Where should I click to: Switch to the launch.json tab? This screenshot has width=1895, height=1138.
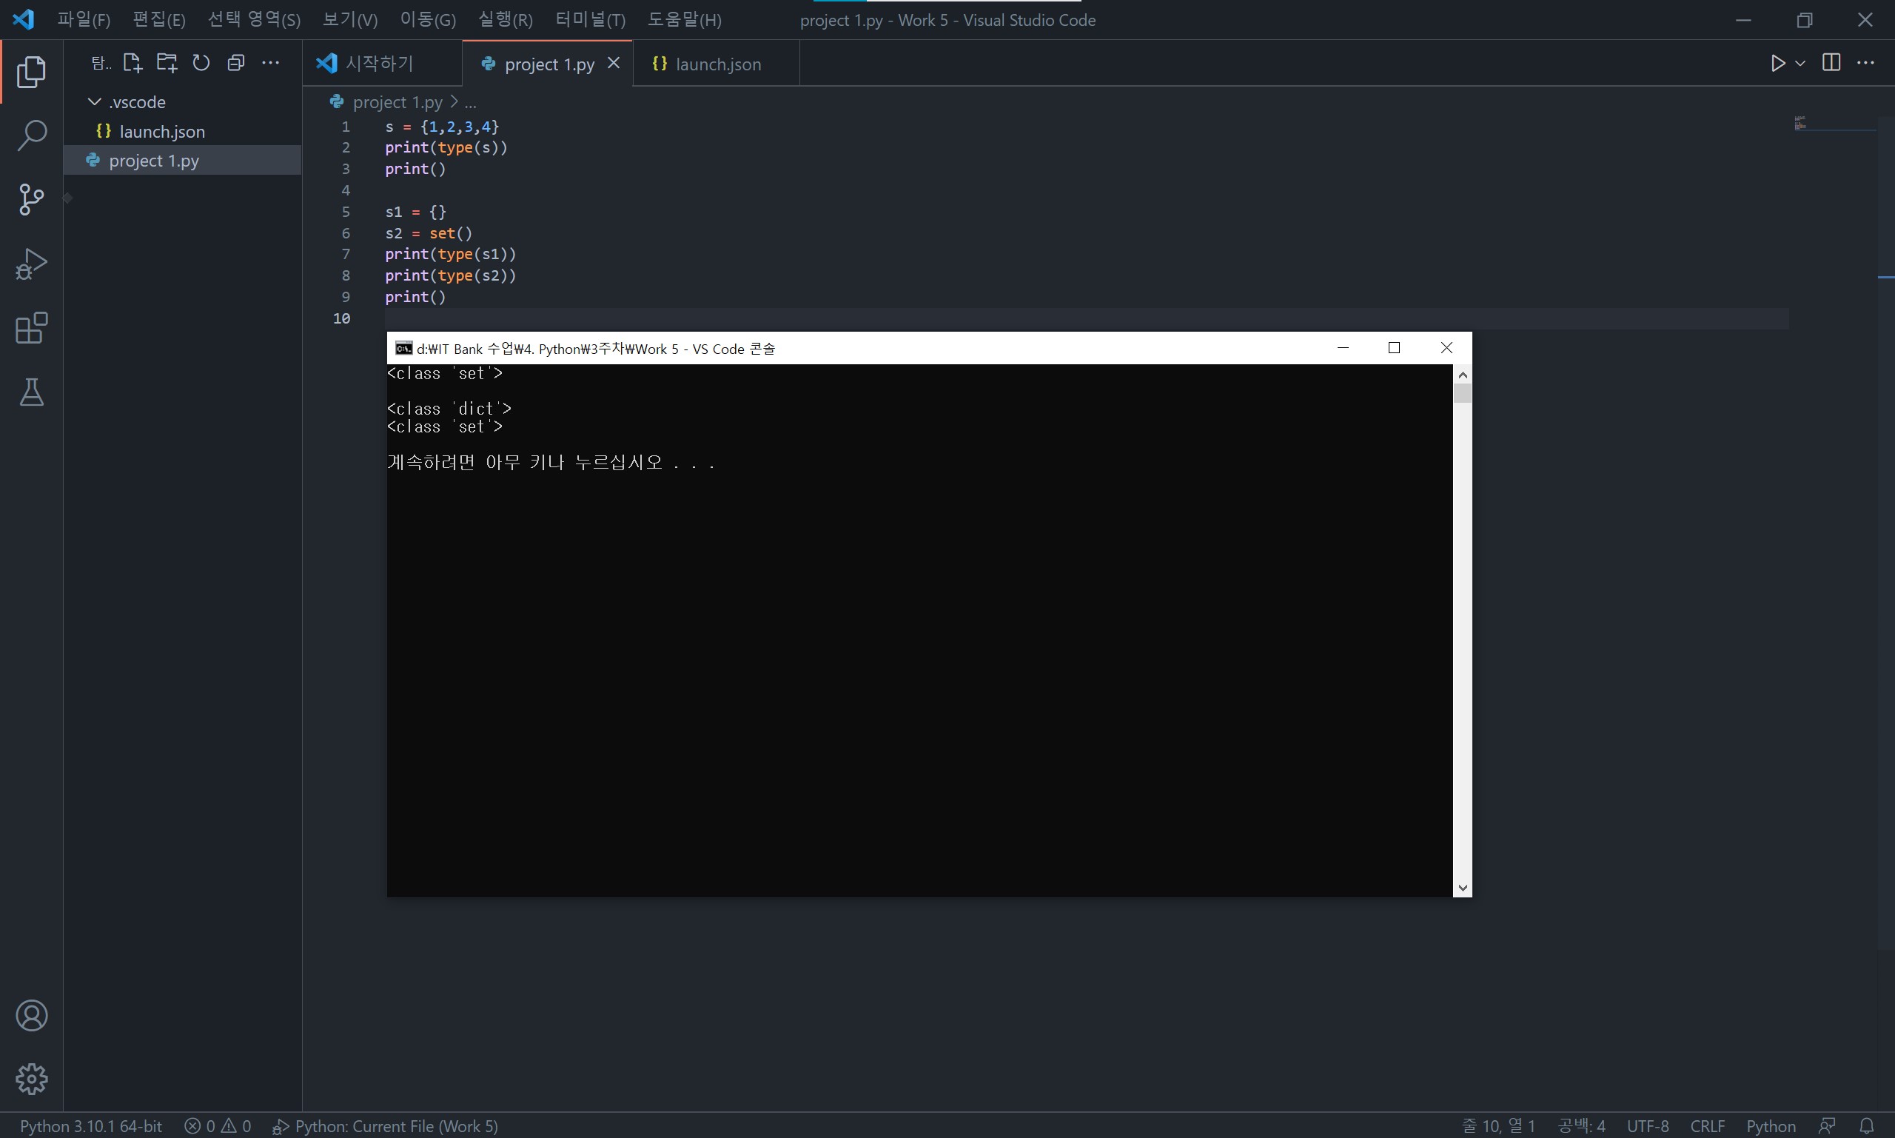pyautogui.click(x=717, y=64)
